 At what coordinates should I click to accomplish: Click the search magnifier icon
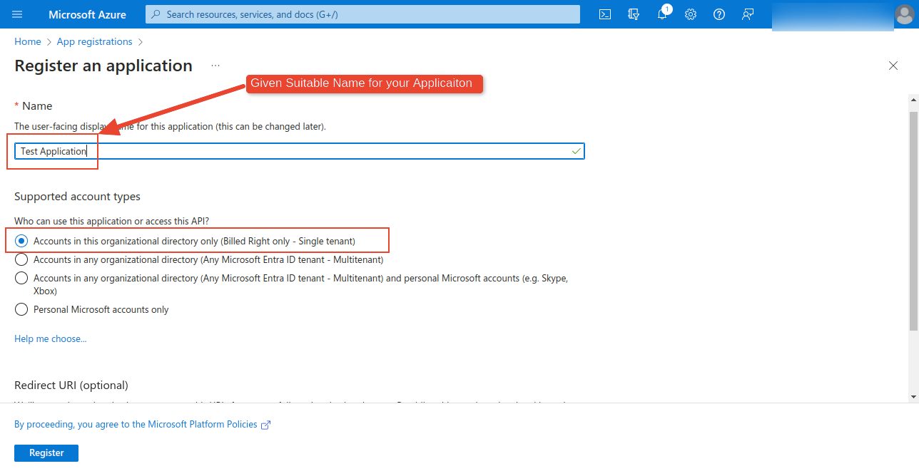point(156,14)
